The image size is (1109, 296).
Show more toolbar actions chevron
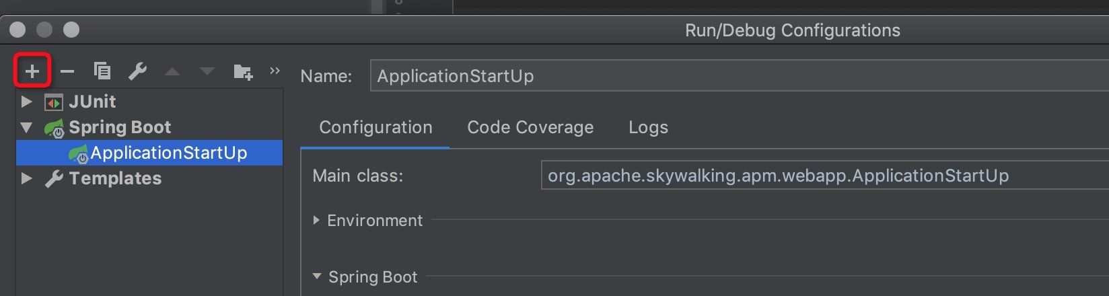tap(275, 71)
